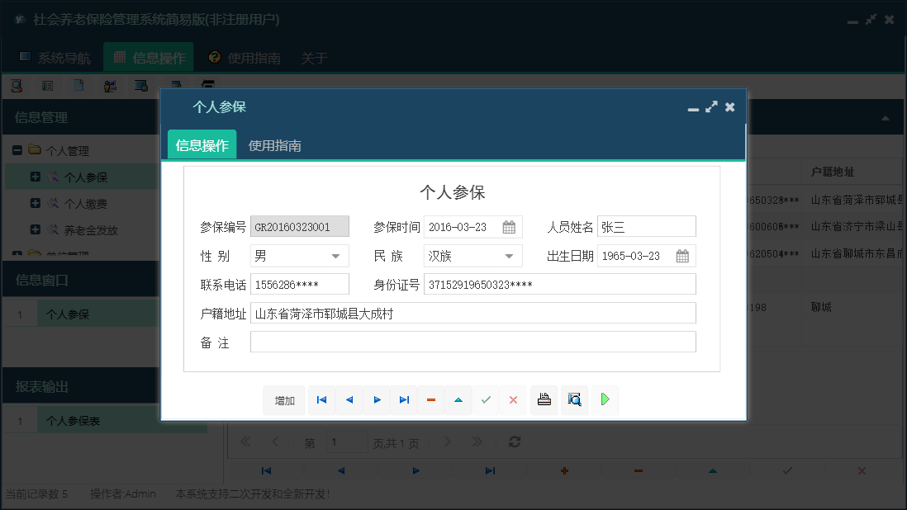Click the 关于 menu item
This screenshot has height=510, width=907.
(313, 57)
